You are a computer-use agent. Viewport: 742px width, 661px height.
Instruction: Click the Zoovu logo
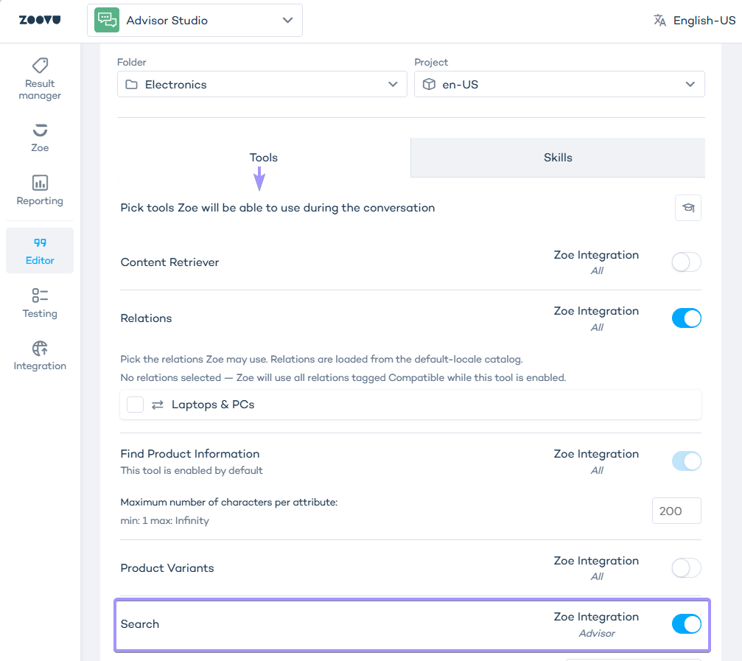click(40, 20)
